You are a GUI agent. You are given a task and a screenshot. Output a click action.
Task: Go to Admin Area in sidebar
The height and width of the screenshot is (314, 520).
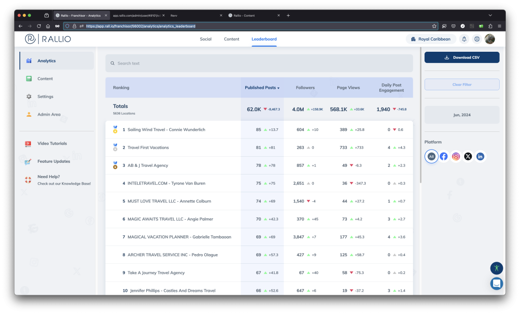(49, 115)
